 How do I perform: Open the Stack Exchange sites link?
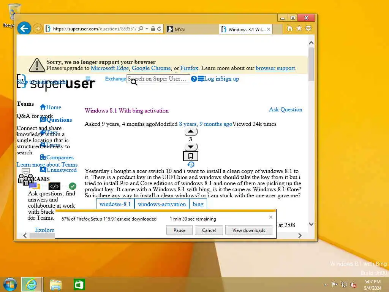pyautogui.click(x=115, y=79)
